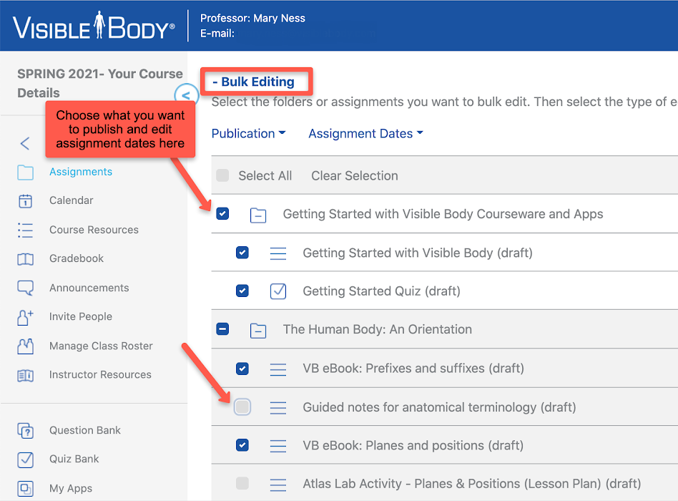Open Manage Class Roster icon
The image size is (678, 501).
point(26,346)
